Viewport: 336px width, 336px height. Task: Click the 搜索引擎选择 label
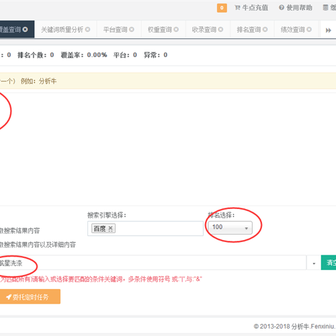pos(107,215)
